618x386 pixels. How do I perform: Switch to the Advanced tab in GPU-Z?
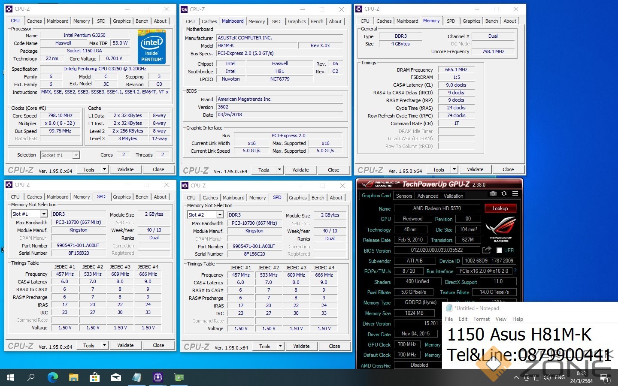coord(428,196)
